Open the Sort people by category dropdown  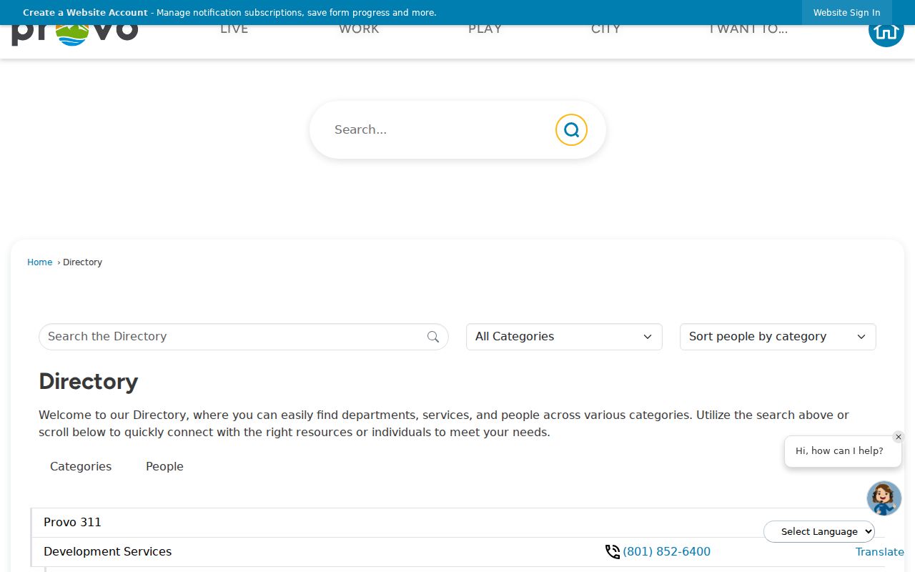pos(778,337)
